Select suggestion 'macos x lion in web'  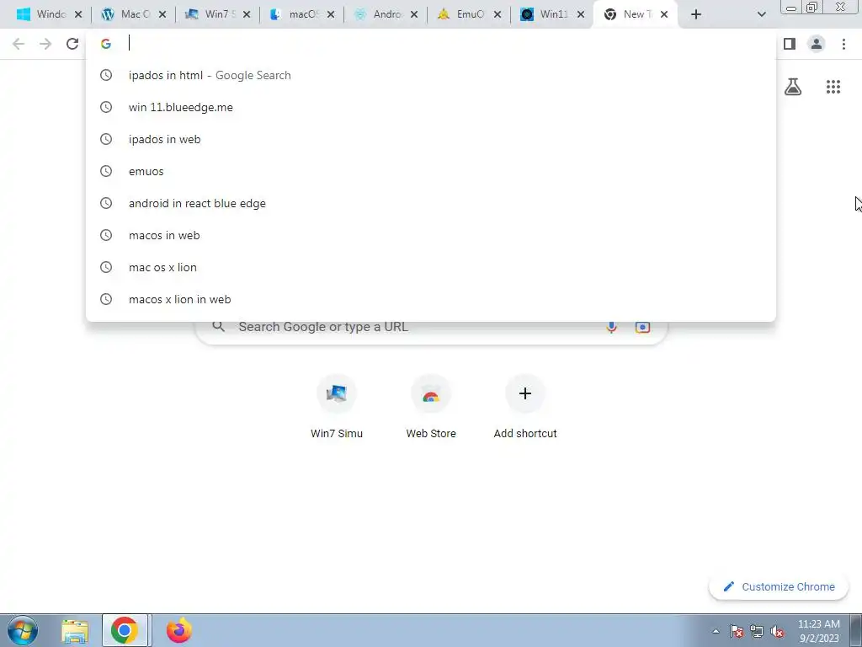(431, 299)
